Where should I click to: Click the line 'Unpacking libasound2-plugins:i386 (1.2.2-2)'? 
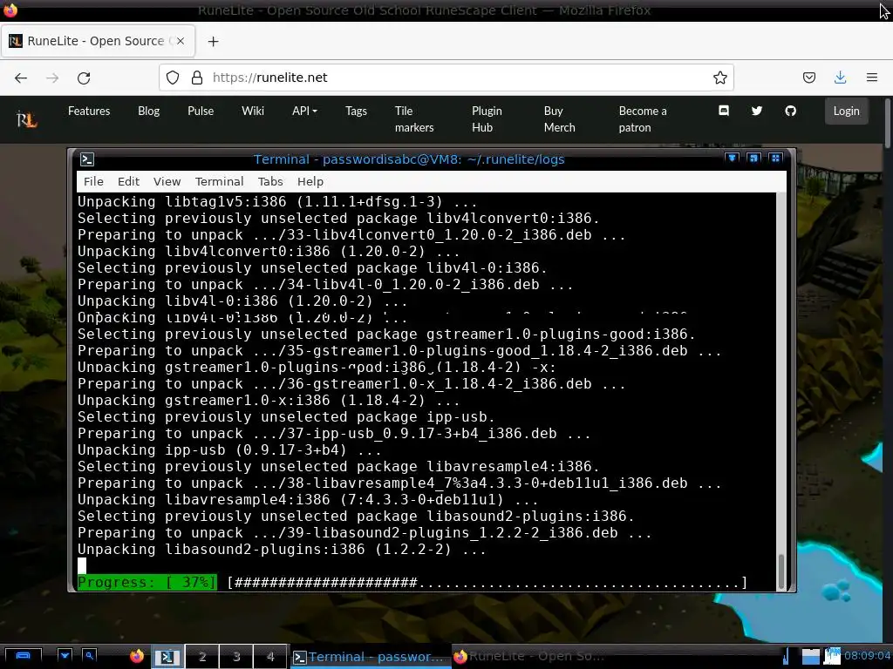282,550
